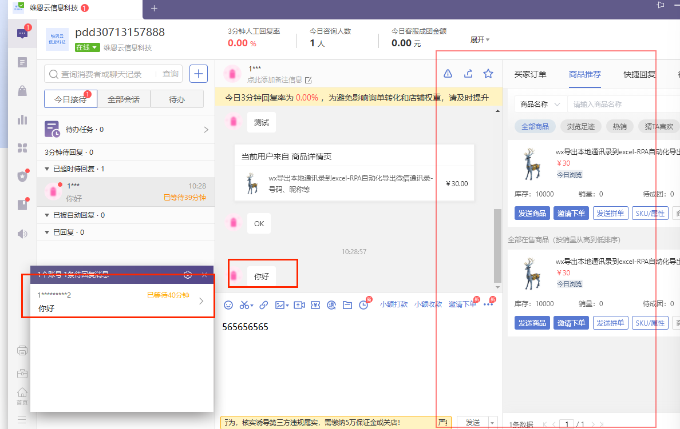Click the 小额打款 link

point(394,304)
